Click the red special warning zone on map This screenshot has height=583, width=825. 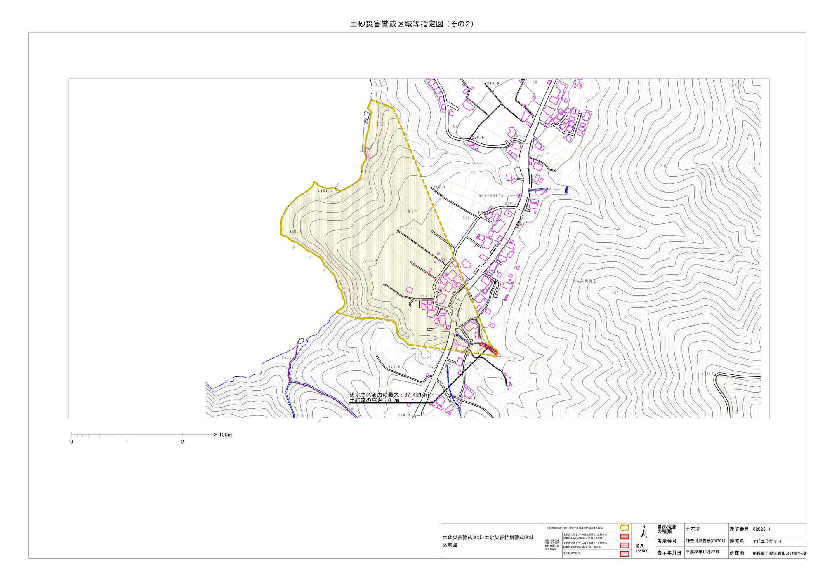click(x=489, y=349)
